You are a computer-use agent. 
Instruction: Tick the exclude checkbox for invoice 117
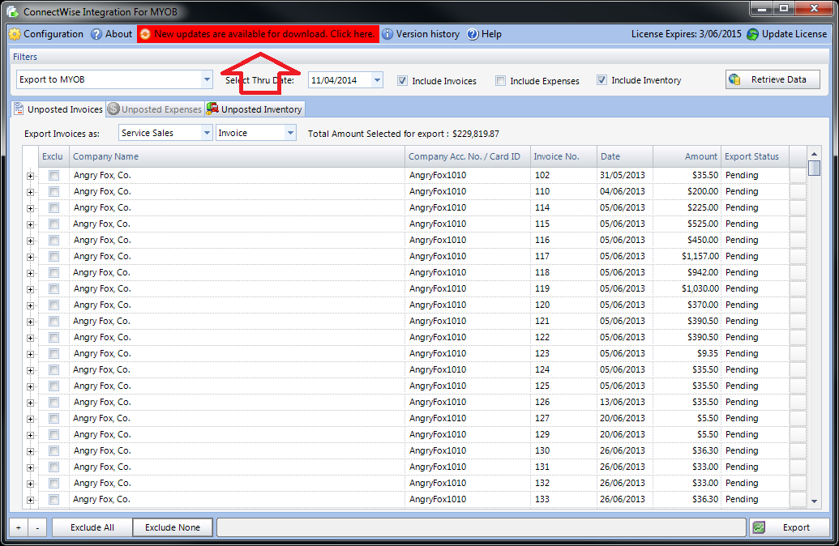click(54, 256)
